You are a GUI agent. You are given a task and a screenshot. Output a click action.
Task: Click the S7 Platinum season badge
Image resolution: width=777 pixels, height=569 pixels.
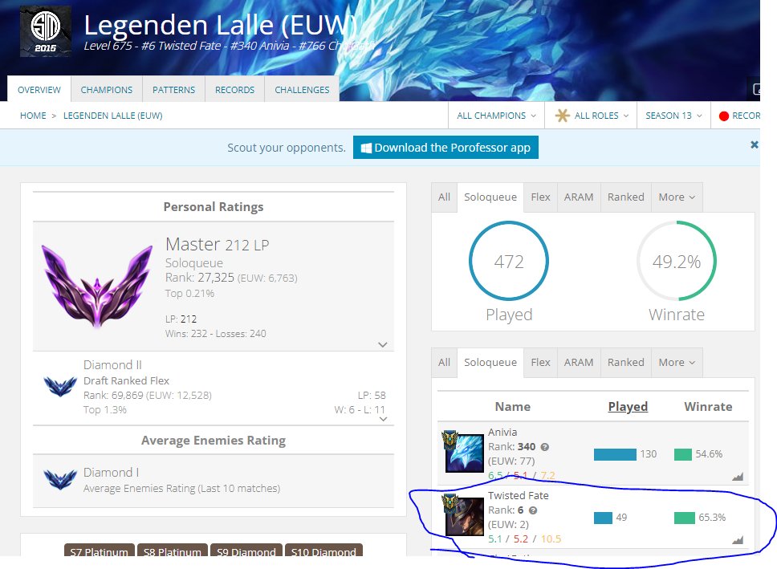click(99, 551)
